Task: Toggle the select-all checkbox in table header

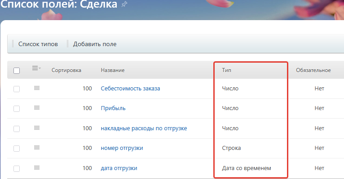Action: tap(17, 71)
